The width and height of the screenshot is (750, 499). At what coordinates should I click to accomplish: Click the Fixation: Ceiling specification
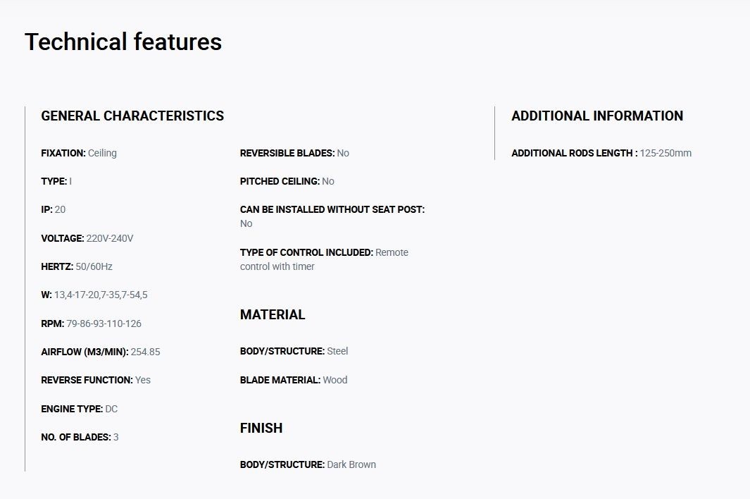(79, 153)
